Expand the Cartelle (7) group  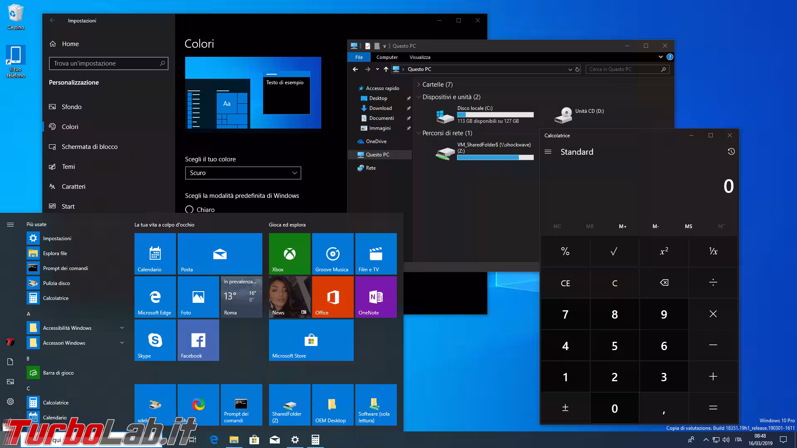tap(418, 85)
